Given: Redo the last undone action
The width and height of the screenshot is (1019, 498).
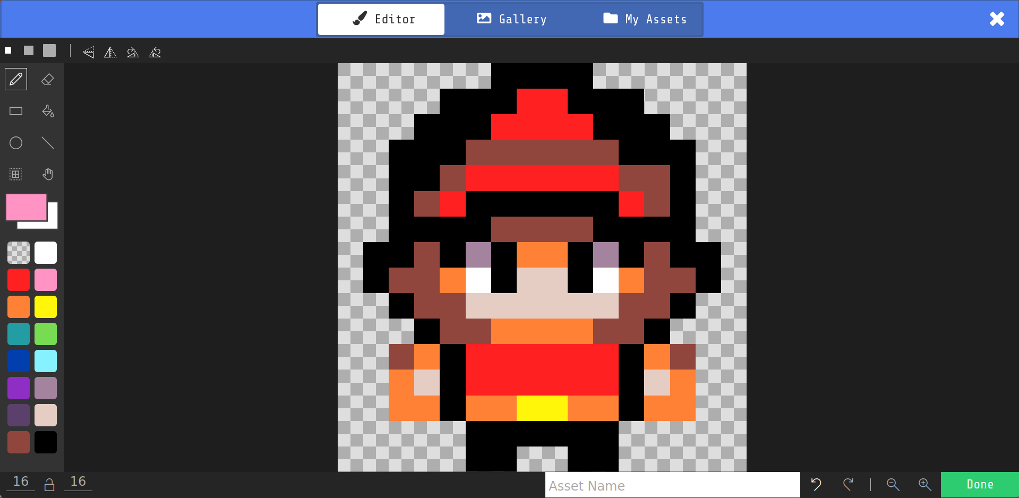Looking at the screenshot, I should pos(848,484).
